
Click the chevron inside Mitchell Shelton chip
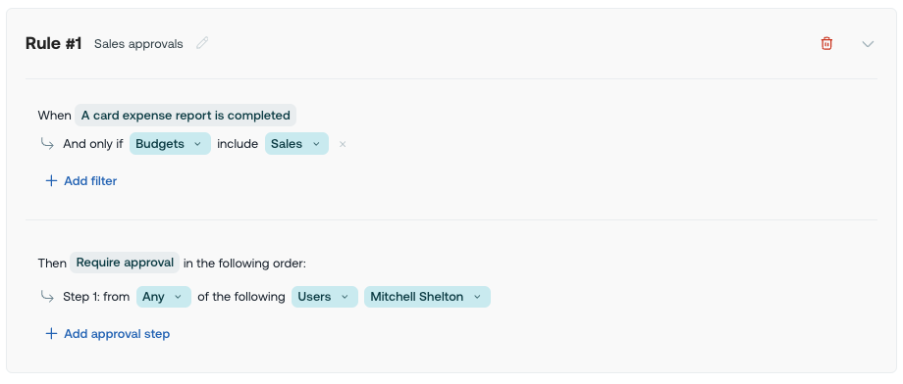tap(477, 297)
